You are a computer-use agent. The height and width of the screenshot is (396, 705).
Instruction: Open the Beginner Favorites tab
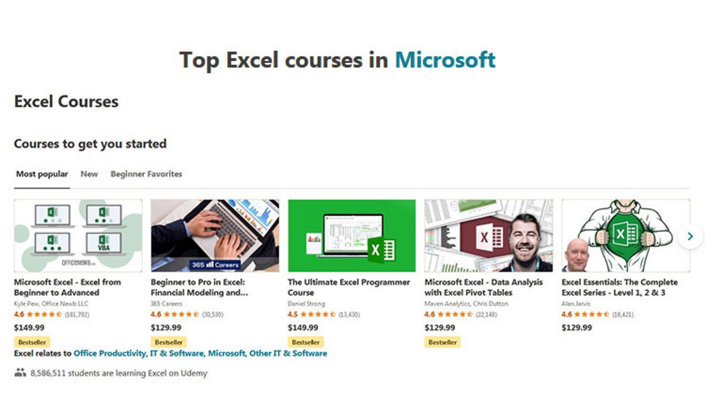pyautogui.click(x=146, y=174)
